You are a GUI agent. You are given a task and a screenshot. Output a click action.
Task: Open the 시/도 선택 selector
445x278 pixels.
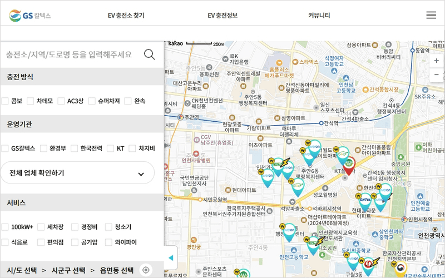[22, 270]
